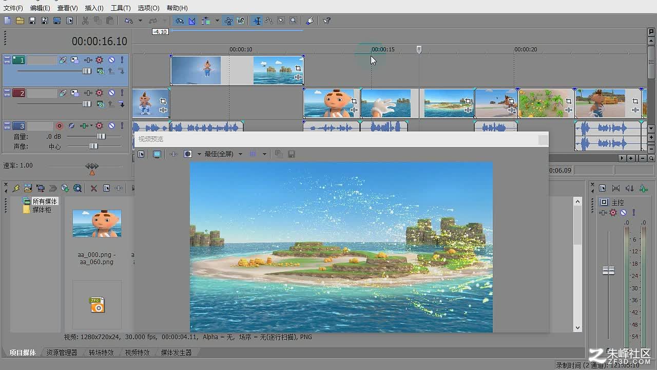Viewport: 657px width, 370px height.
Task: Open a project with the folder icon
Action: (x=20, y=21)
